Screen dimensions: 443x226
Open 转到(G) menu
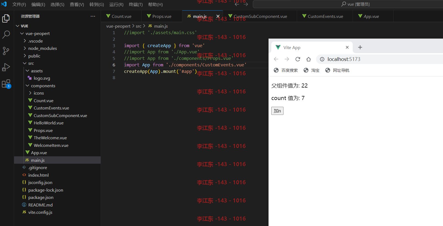[97, 4]
